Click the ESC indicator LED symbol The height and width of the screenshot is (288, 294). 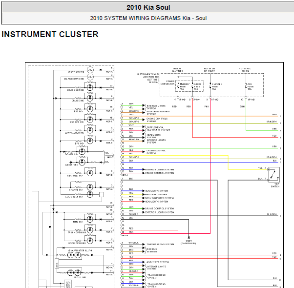90,109
